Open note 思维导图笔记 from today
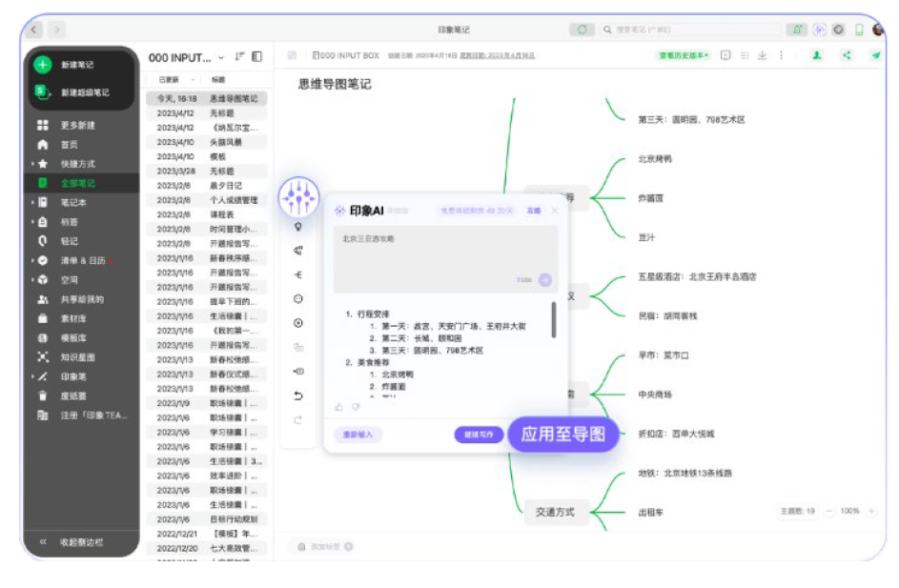Image resolution: width=899 pixels, height=588 pixels. click(207, 98)
